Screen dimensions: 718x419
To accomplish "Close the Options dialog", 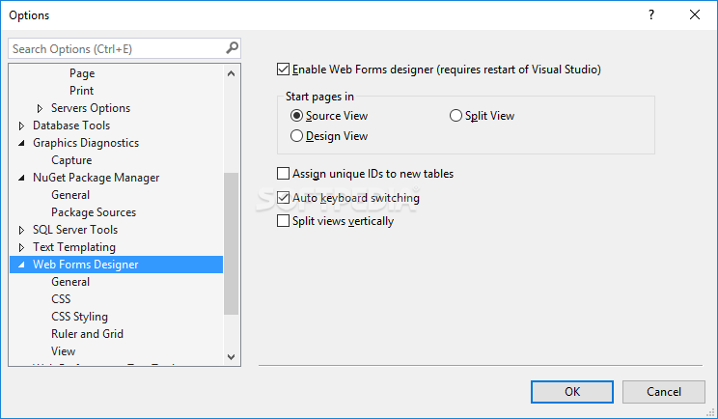I will click(695, 14).
